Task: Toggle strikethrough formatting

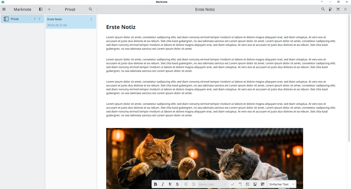Action: click(x=177, y=184)
